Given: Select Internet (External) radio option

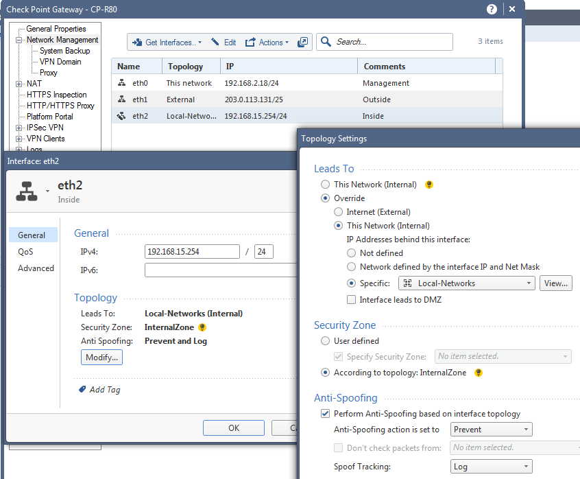Looking at the screenshot, I should point(338,212).
